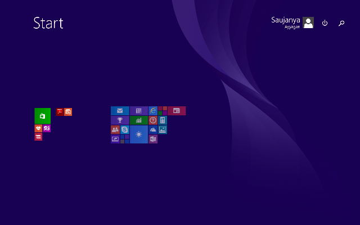This screenshot has width=360, height=225.
Task: Open the wide maroon News tile
Action: (177, 111)
